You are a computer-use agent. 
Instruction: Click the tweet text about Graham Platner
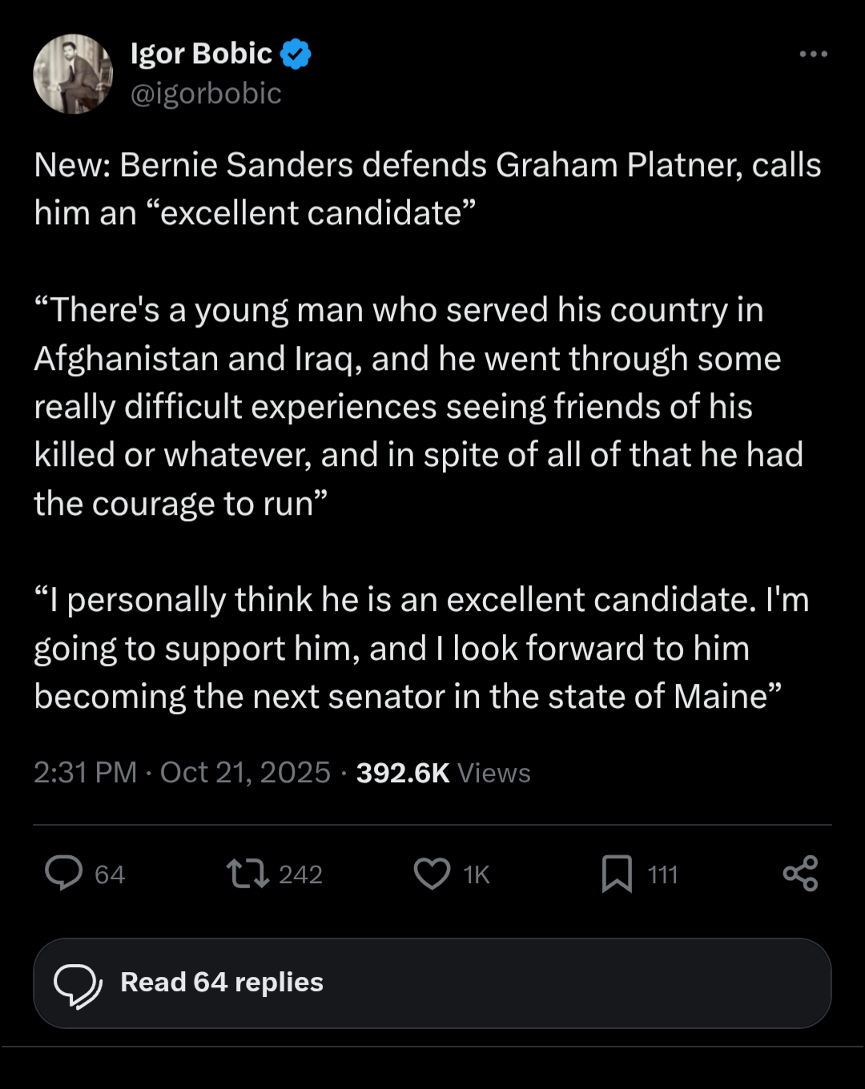(x=428, y=189)
